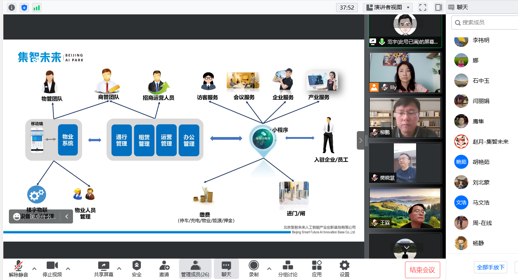The height and width of the screenshot is (280, 518).
Task: Open the blue security shield icon
Action: pyautogui.click(x=24, y=7)
